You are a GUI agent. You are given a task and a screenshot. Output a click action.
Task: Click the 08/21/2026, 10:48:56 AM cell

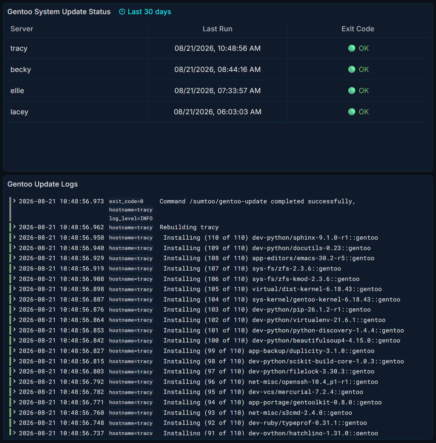(217, 48)
